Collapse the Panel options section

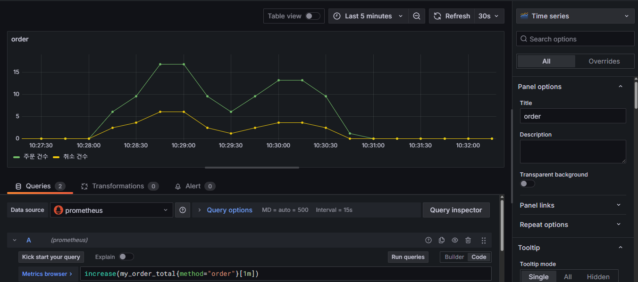620,87
